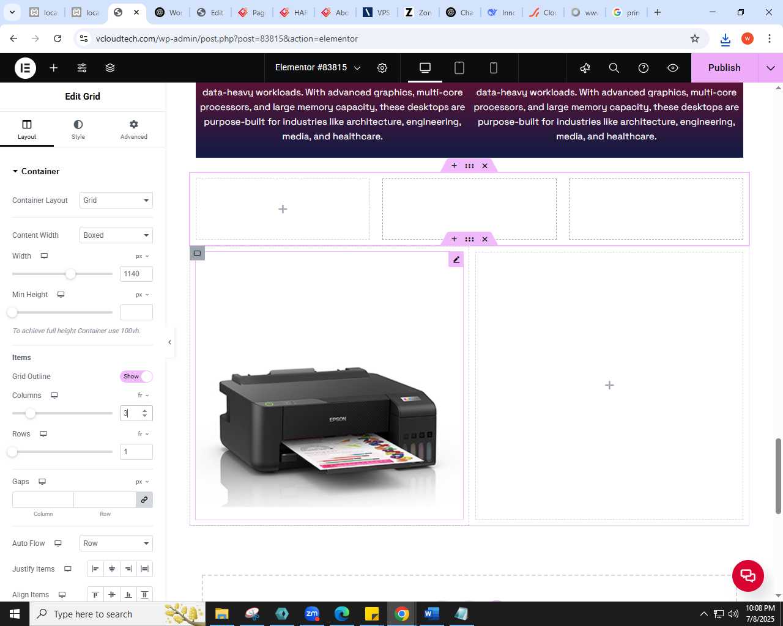783x626 pixels.
Task: Select the container's grey handle icon
Action: tap(197, 253)
